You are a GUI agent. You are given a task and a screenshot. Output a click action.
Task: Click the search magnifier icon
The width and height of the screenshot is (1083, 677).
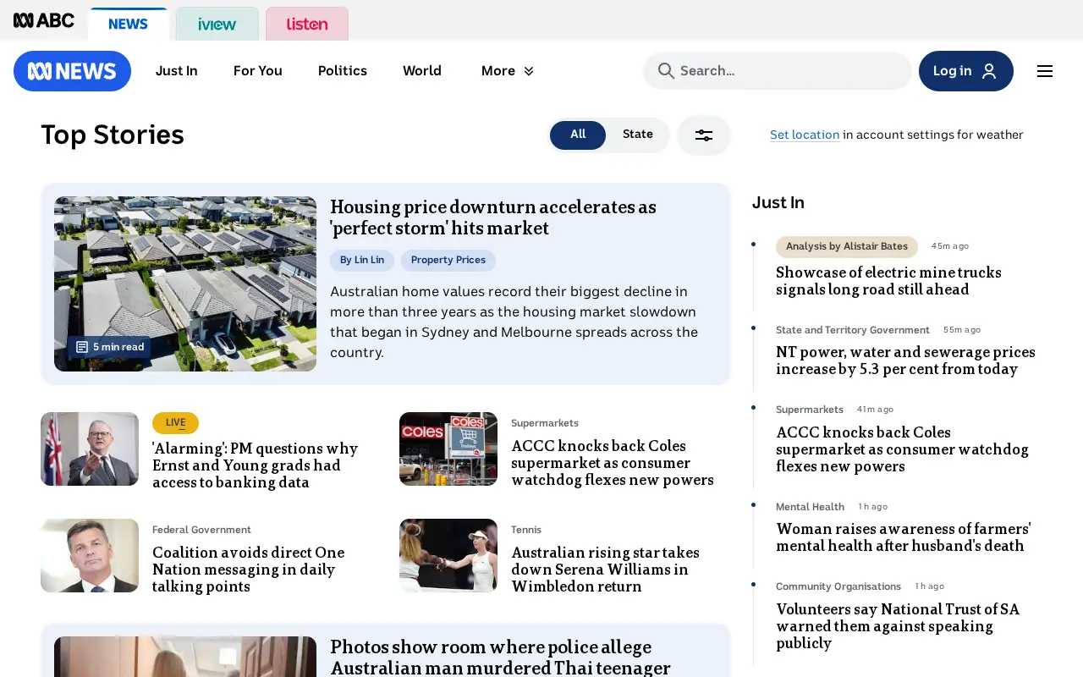[666, 71]
